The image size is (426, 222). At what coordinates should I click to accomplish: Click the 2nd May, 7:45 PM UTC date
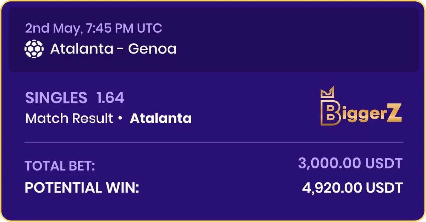tap(94, 28)
